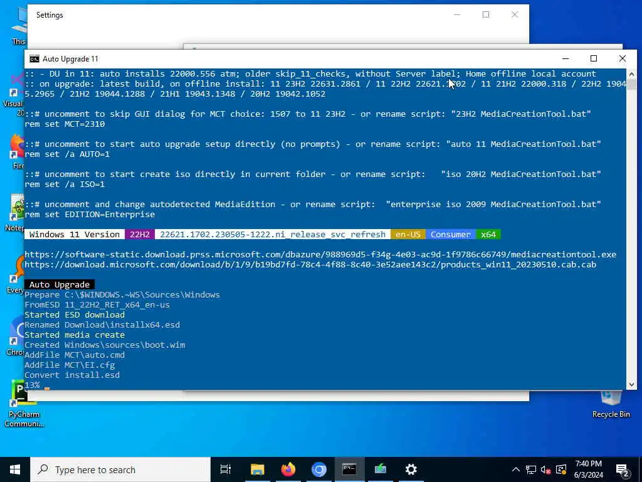This screenshot has height=482, width=642.
Task: Click the 'rem set /a AUTO=1' line
Action: pyautogui.click(x=67, y=154)
